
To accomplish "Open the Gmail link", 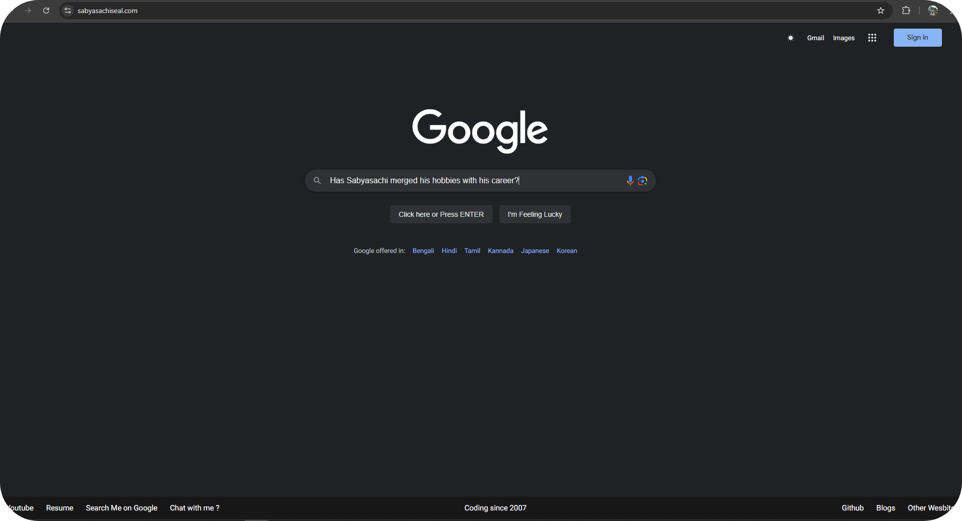I will point(816,38).
